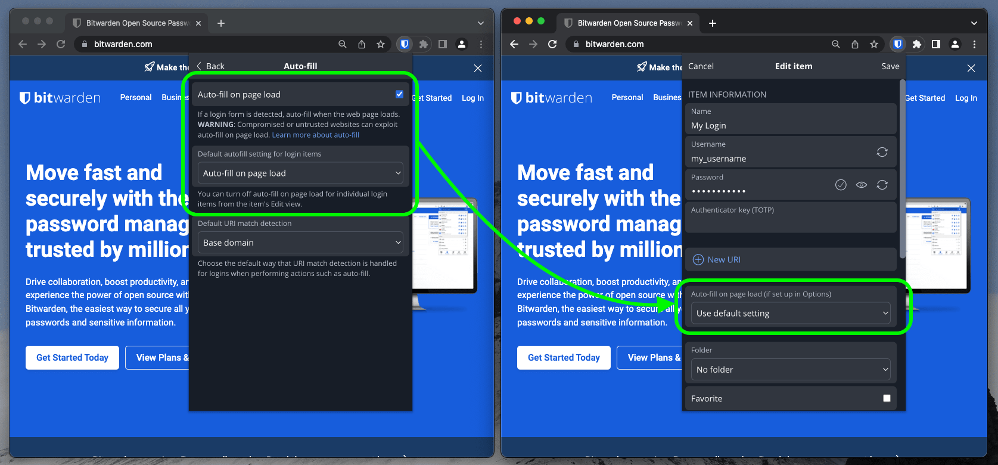Open Chrome three-dot menu in right browser
Viewport: 998px width, 465px height.
(974, 44)
